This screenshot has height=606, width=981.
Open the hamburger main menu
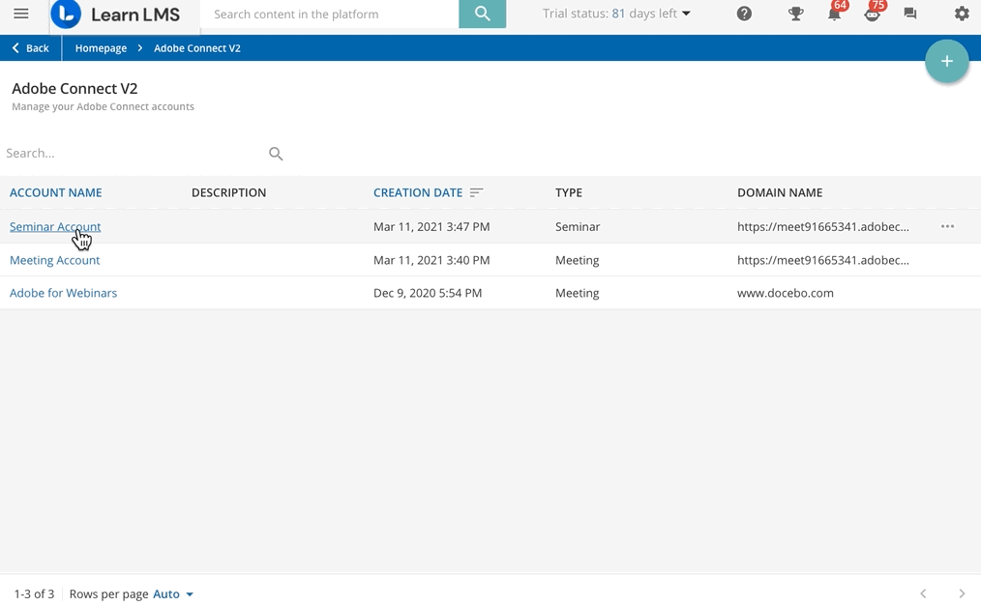tap(21, 14)
